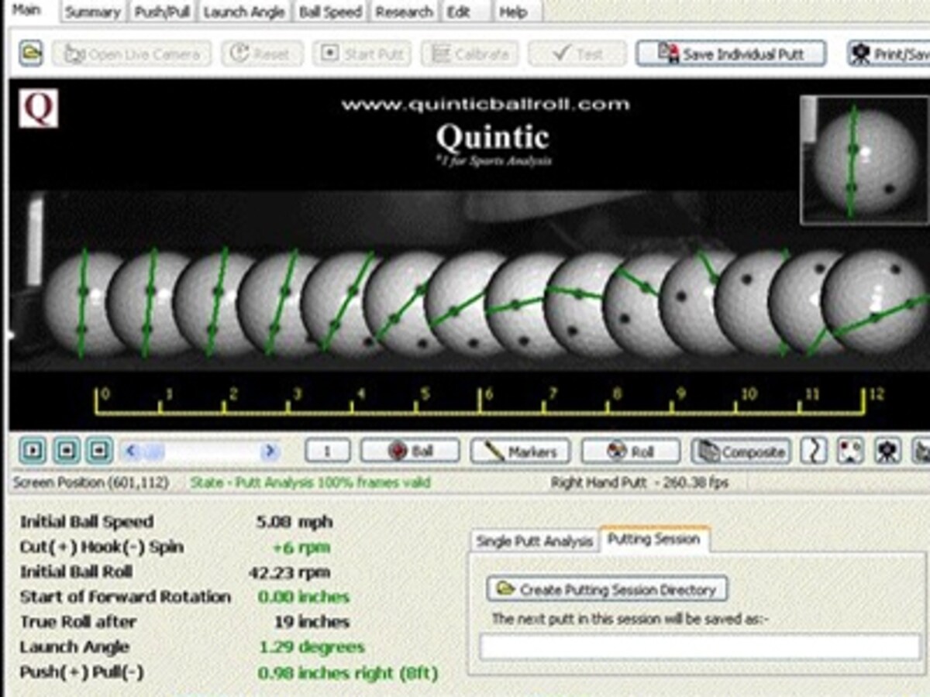This screenshot has width=930, height=697.
Task: Switch to the Ball Speed tab
Action: coord(330,12)
